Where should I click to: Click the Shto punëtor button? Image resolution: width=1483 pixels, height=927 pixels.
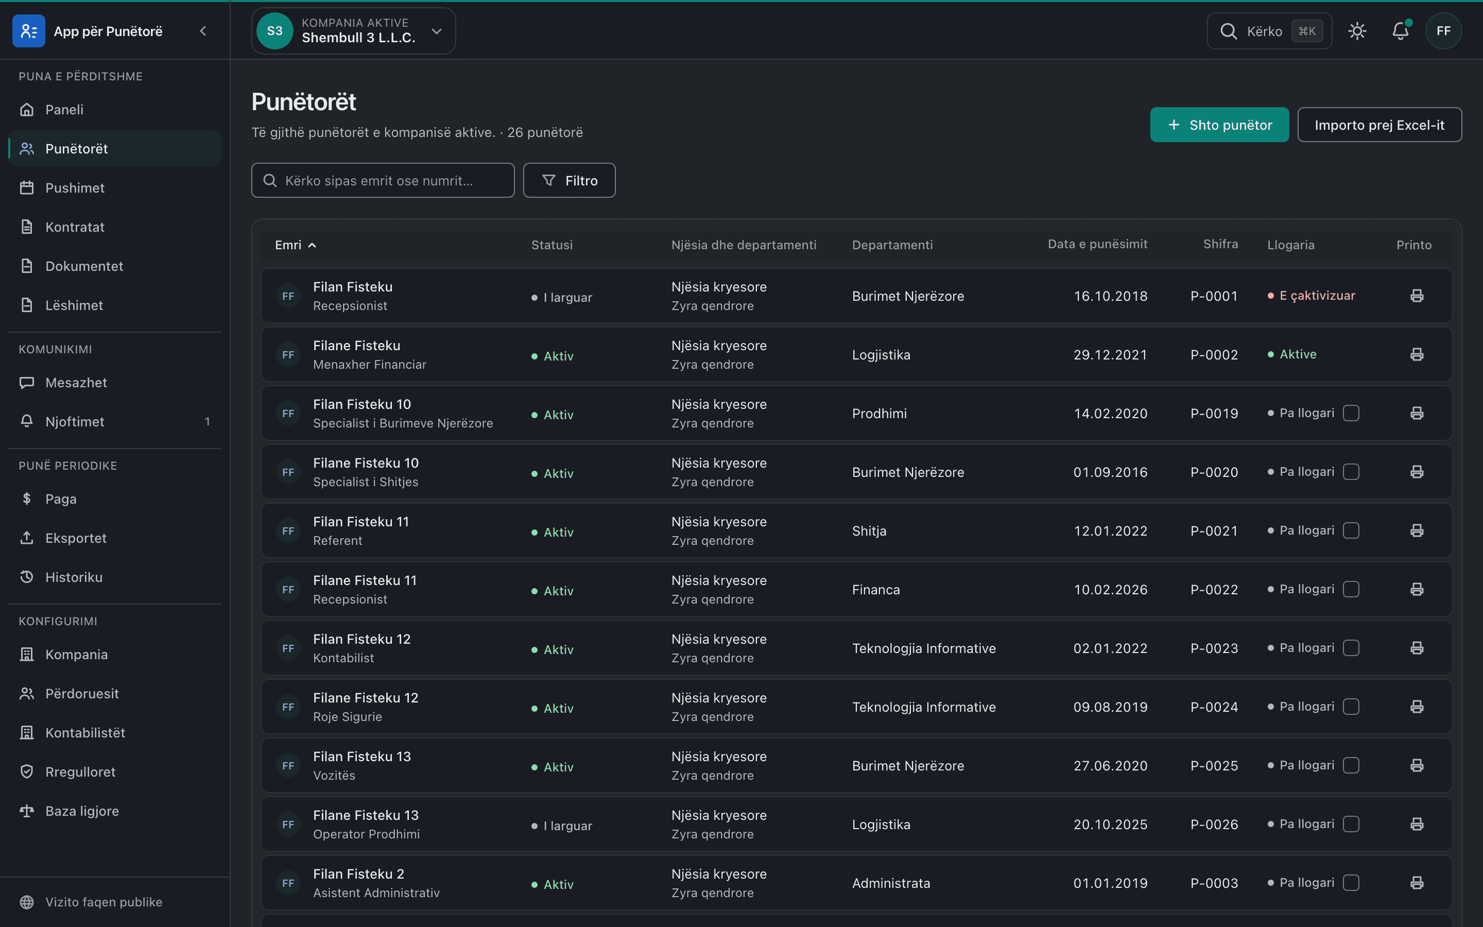pos(1219,125)
